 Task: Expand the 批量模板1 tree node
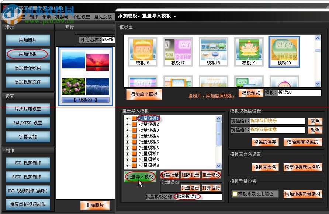[127, 118]
